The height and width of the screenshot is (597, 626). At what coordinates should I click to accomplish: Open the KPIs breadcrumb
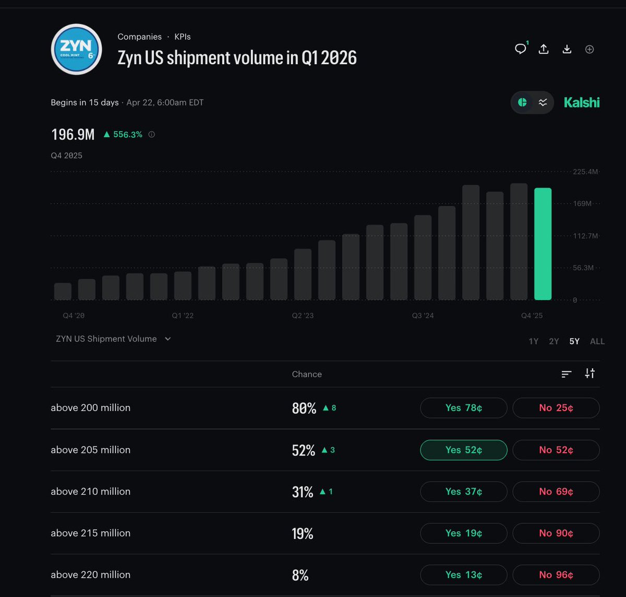pos(183,37)
